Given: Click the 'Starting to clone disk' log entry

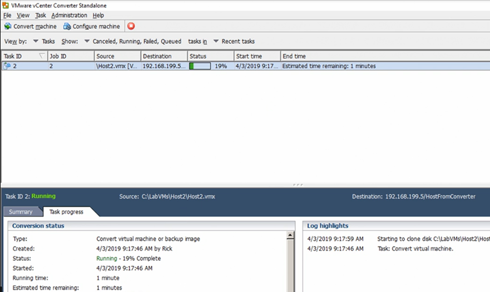Looking at the screenshot, I should coord(433,239).
